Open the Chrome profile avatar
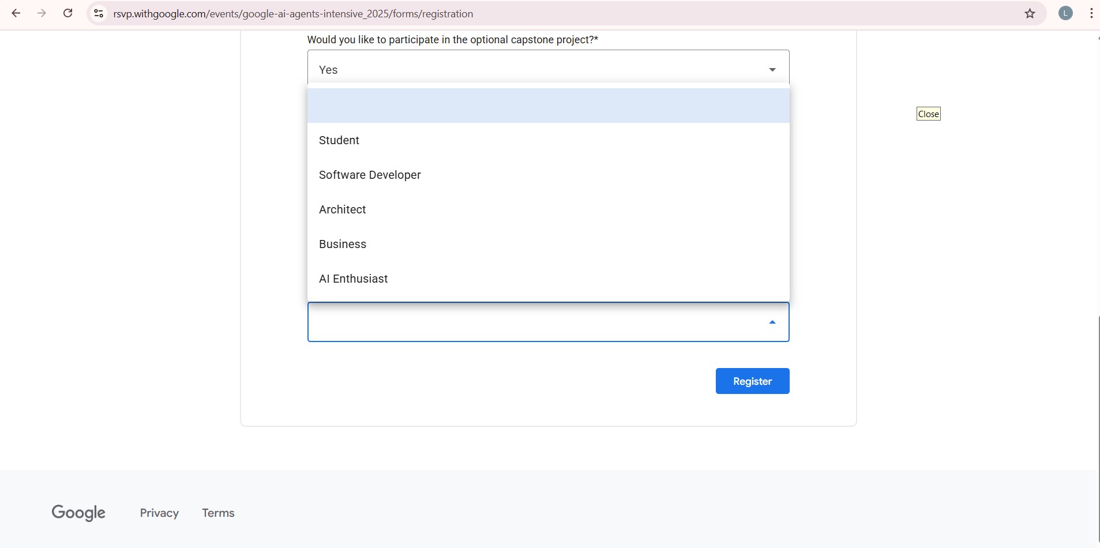 pyautogui.click(x=1065, y=13)
